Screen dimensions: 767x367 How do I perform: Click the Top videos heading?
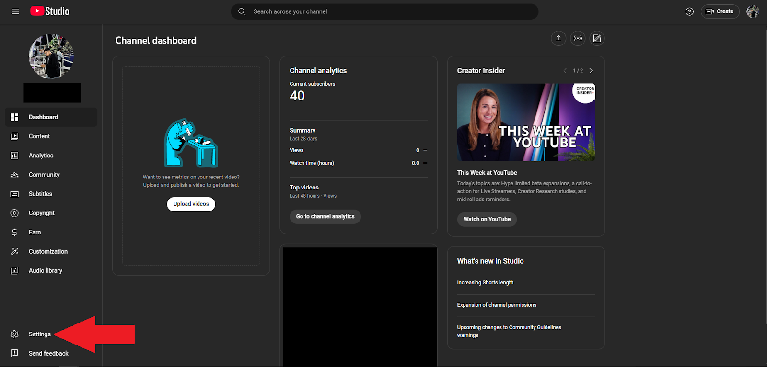click(304, 188)
